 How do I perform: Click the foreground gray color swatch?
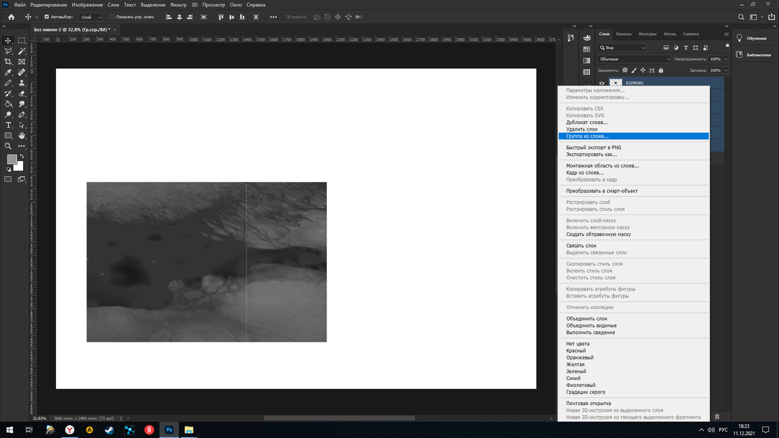tap(12, 159)
